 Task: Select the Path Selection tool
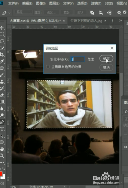pyautogui.click(x=2, y=136)
